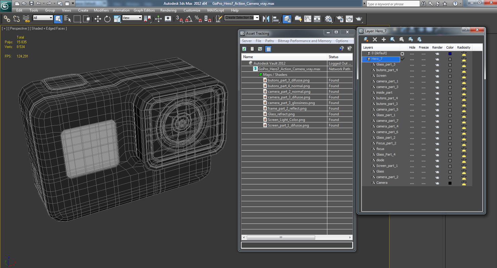Toggle Render for the Glass_part_3 object
This screenshot has height=268, width=497.
tap(437, 65)
